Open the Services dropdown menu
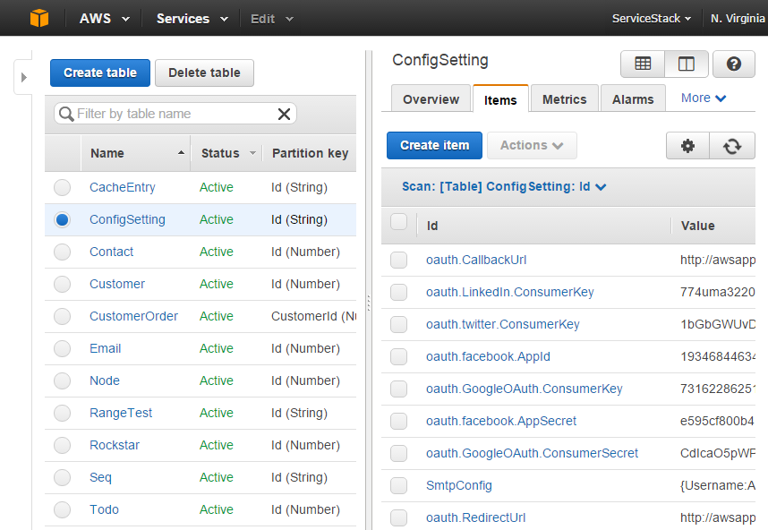This screenshot has height=530, width=768. coord(192,19)
